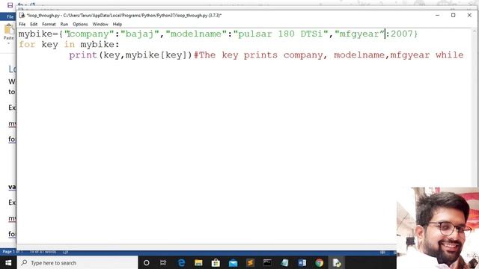Open Google Chrome from taskbar
This screenshot has width=479, height=269.
click(x=320, y=263)
